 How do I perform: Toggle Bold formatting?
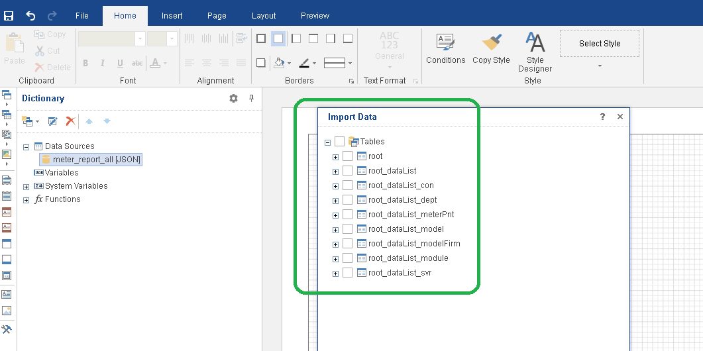click(x=85, y=63)
